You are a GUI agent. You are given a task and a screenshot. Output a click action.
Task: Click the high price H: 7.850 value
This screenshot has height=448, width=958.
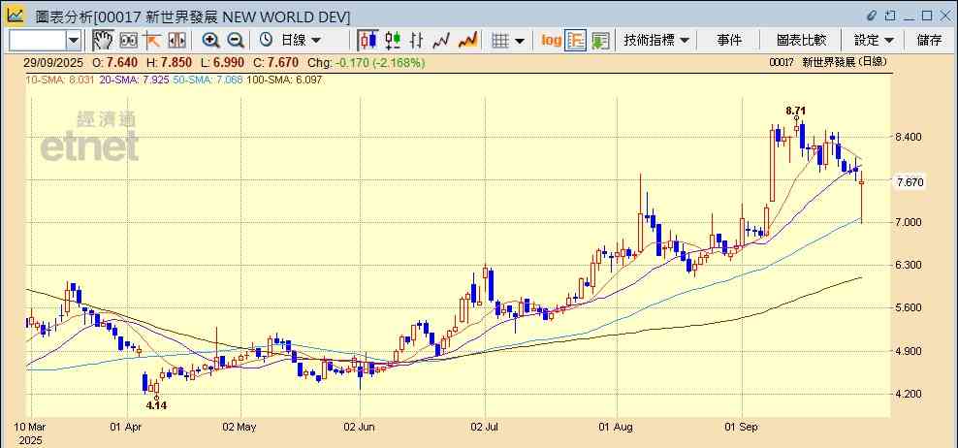pyautogui.click(x=169, y=62)
